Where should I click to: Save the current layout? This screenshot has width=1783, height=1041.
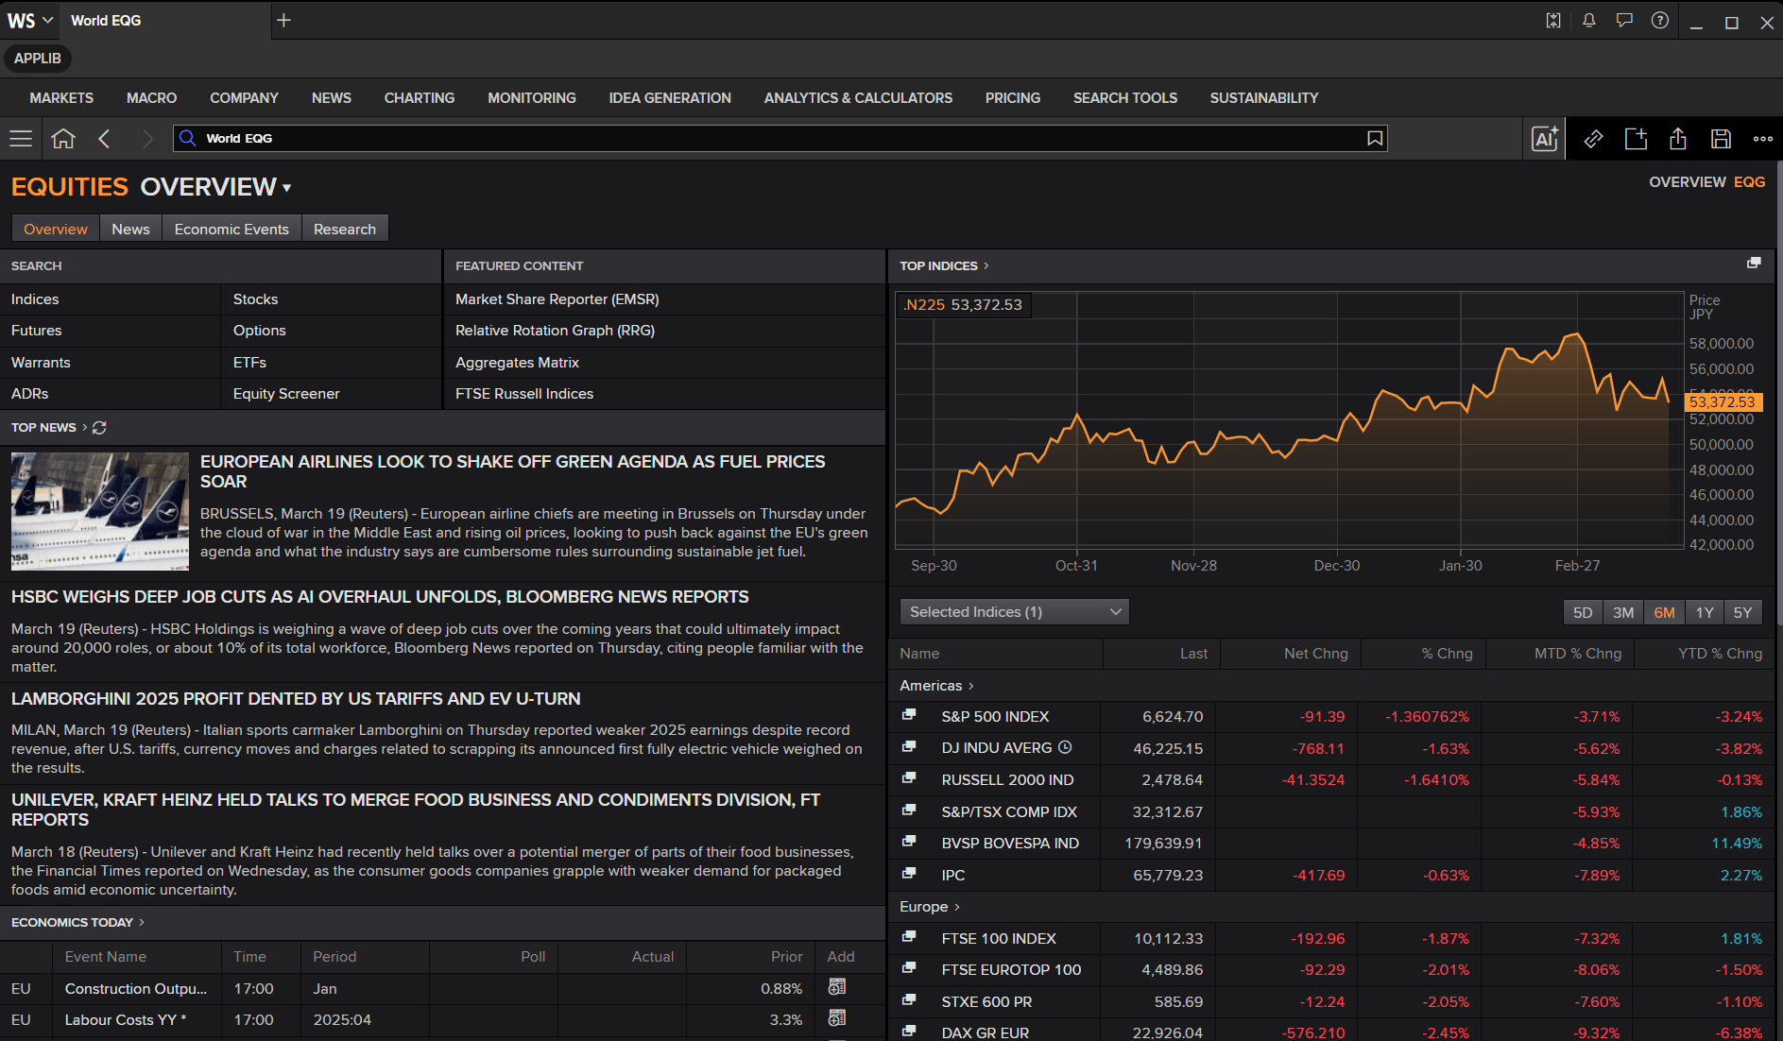tap(1721, 139)
